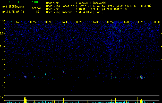Select the Receiving antenna label
This screenshot has height=103, width=162.
click(59, 12)
